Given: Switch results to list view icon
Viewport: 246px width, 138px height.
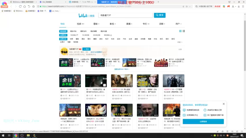Looking at the screenshot, I should pyautogui.click(x=184, y=31).
